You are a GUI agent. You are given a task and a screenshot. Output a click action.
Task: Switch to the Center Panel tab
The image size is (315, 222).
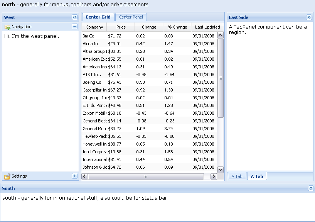click(x=131, y=17)
